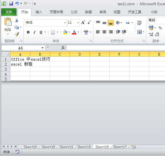Apply red font color A
Image resolution: width=165 pixels, height=156 pixels.
point(74,32)
